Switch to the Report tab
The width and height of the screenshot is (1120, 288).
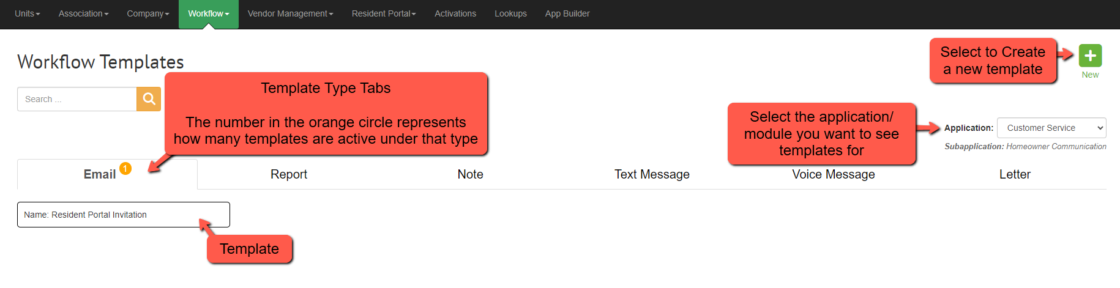288,175
